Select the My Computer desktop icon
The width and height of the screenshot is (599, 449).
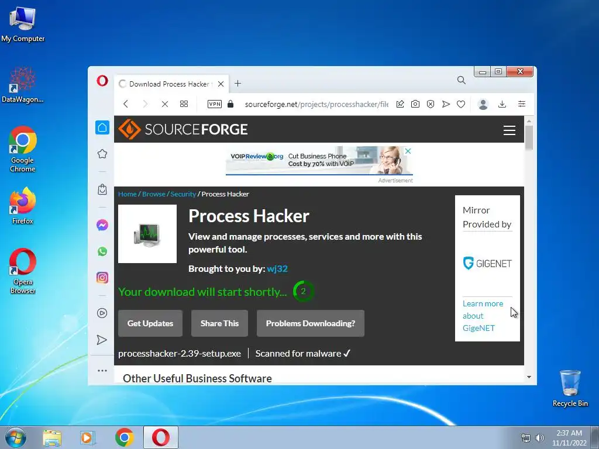point(23,24)
